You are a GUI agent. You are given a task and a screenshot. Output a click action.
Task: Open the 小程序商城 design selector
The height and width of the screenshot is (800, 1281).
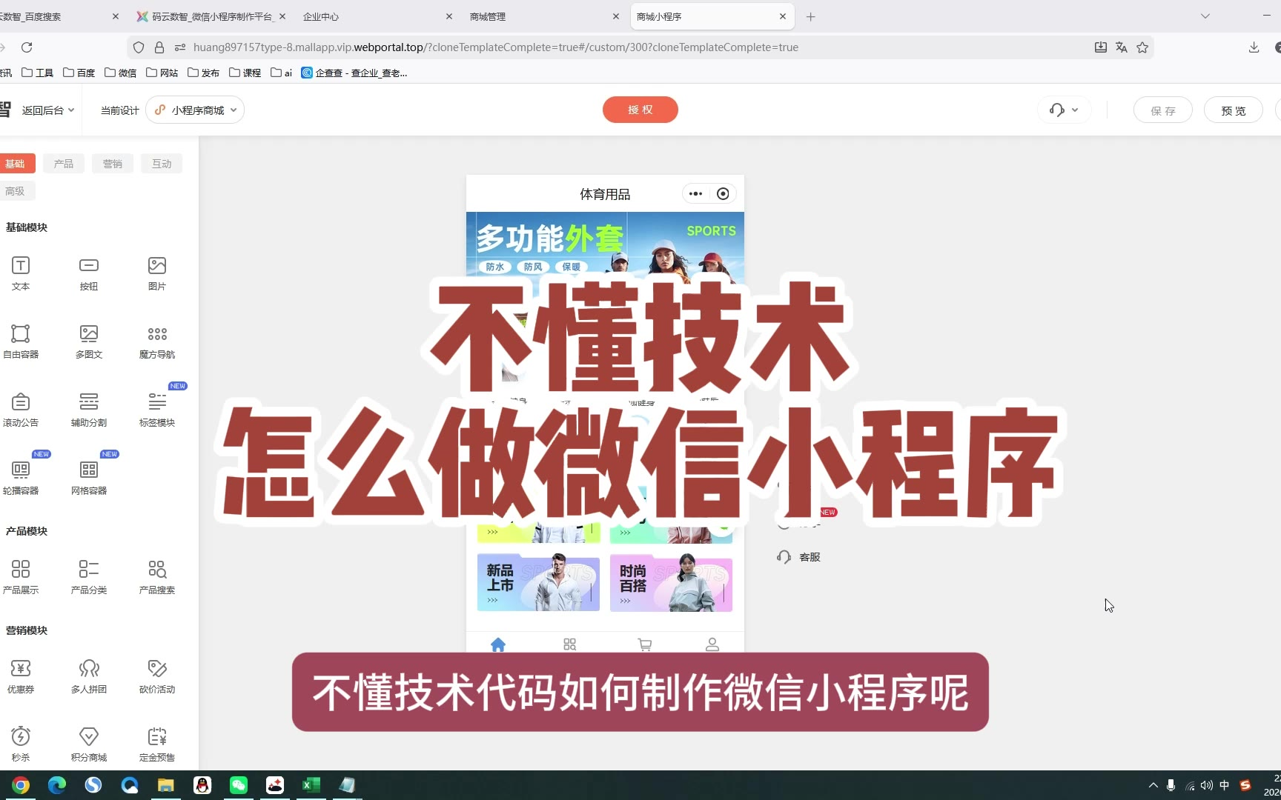(x=195, y=110)
